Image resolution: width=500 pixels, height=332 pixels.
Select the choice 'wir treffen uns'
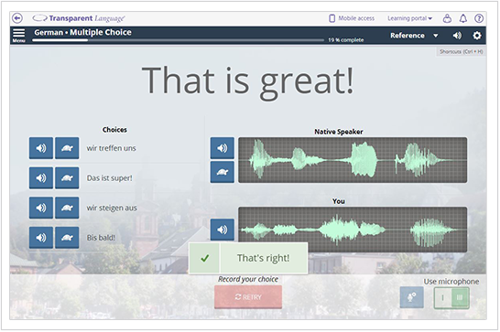112,148
